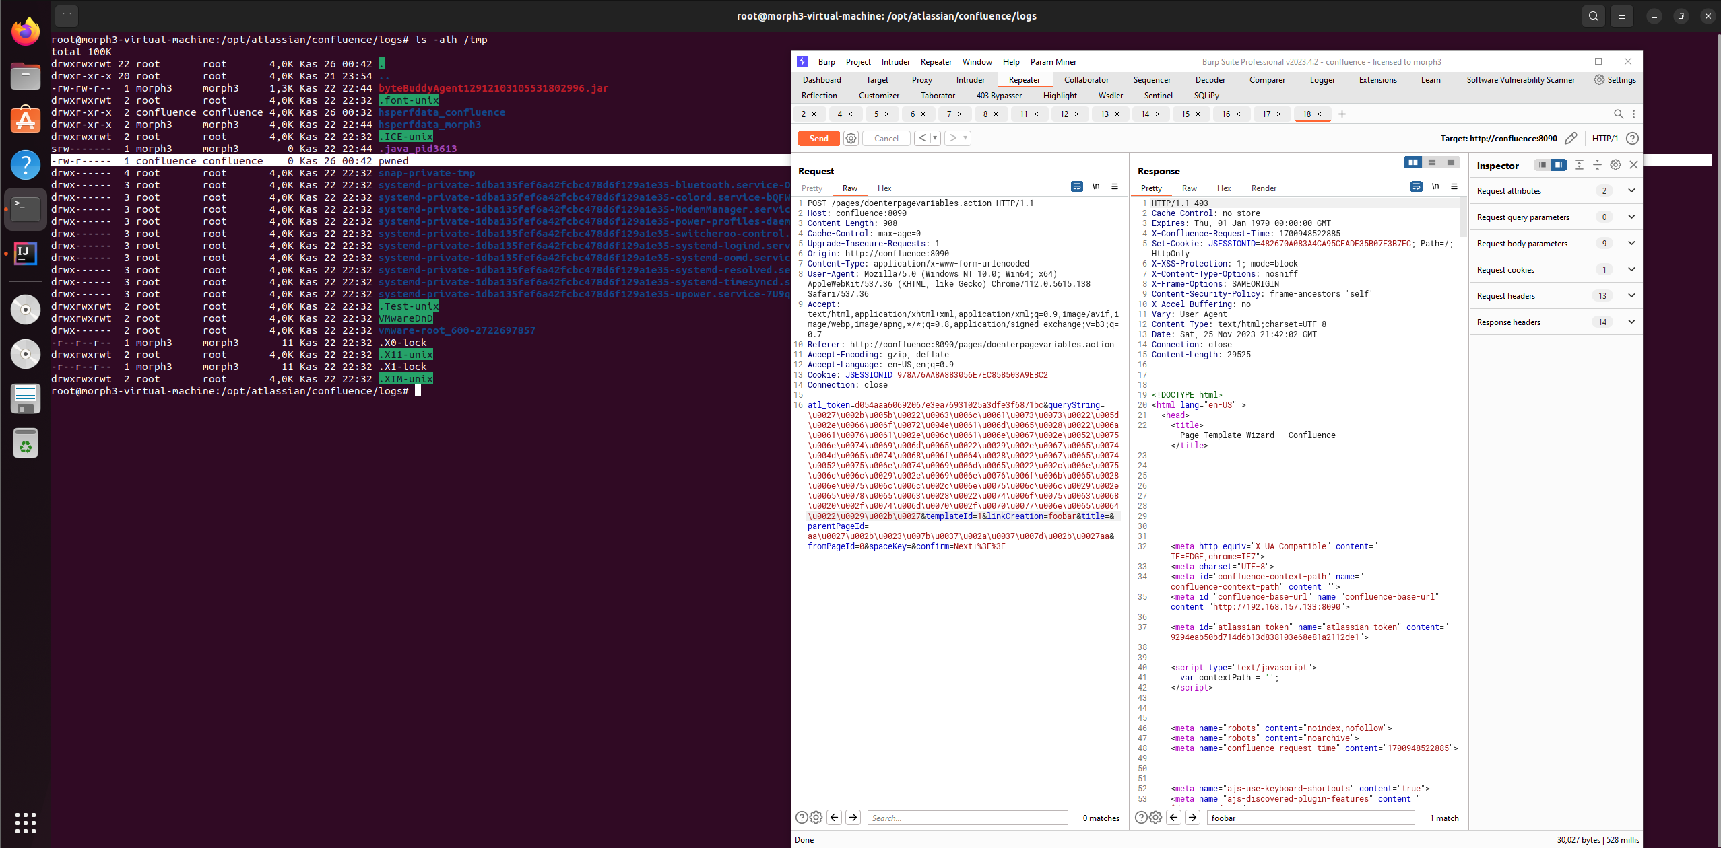The image size is (1721, 848).
Task: Open Response search settings gear
Action: (x=1155, y=817)
